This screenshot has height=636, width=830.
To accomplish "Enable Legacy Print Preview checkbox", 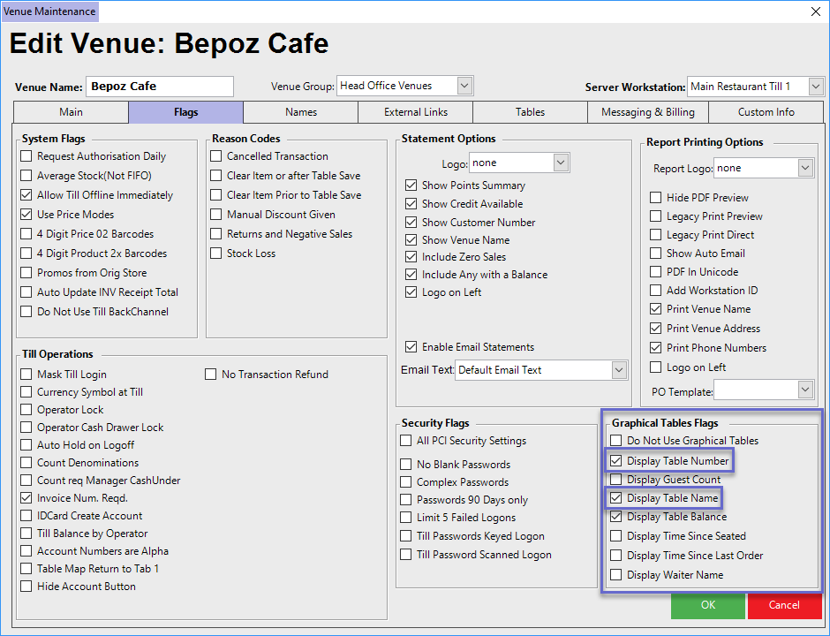I will (x=655, y=216).
